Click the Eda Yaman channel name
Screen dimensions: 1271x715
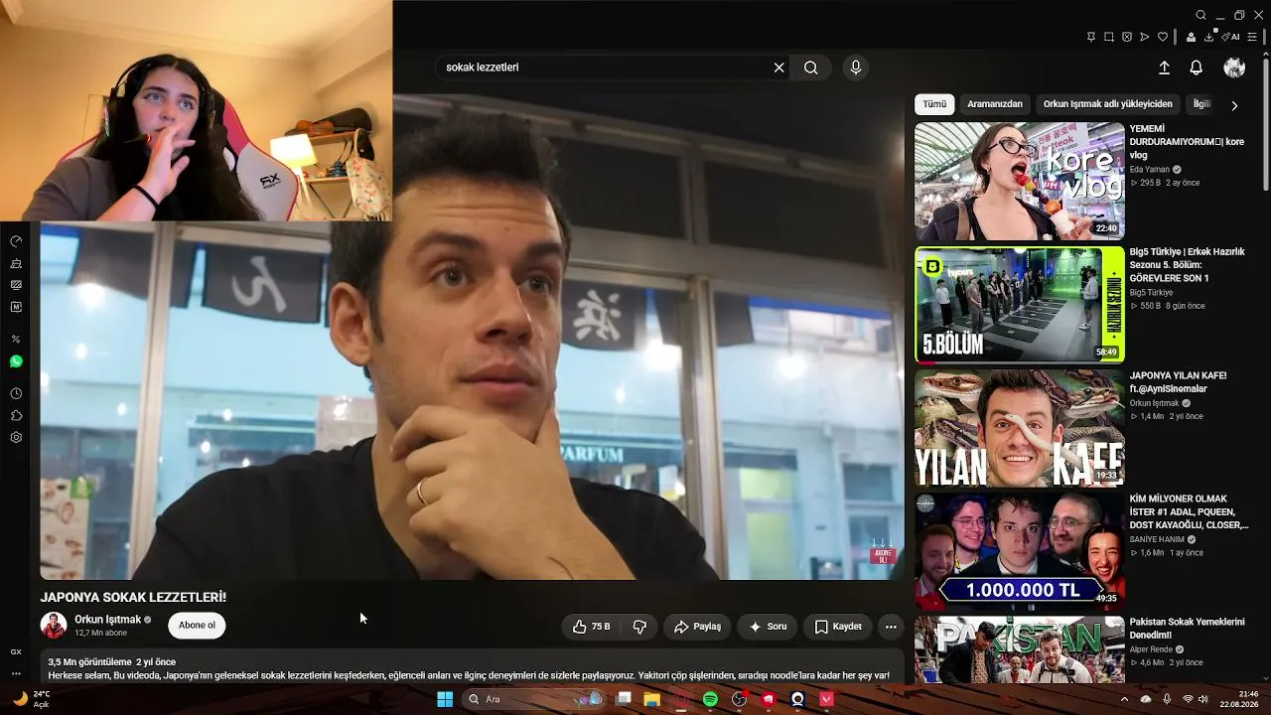[x=1150, y=170]
